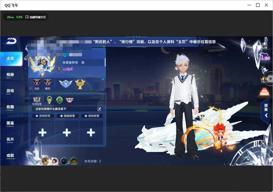Open title settings gear next to 未装备称号
The width and height of the screenshot is (273, 192).
(83, 62)
